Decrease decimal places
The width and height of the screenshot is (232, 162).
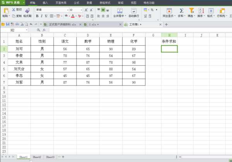[150, 16]
